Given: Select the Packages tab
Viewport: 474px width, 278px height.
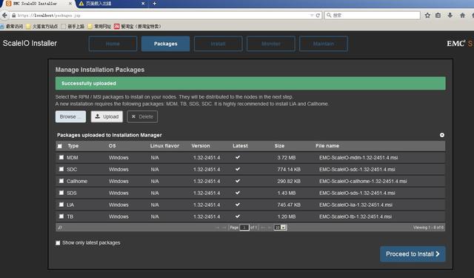Looking at the screenshot, I should pos(165,44).
